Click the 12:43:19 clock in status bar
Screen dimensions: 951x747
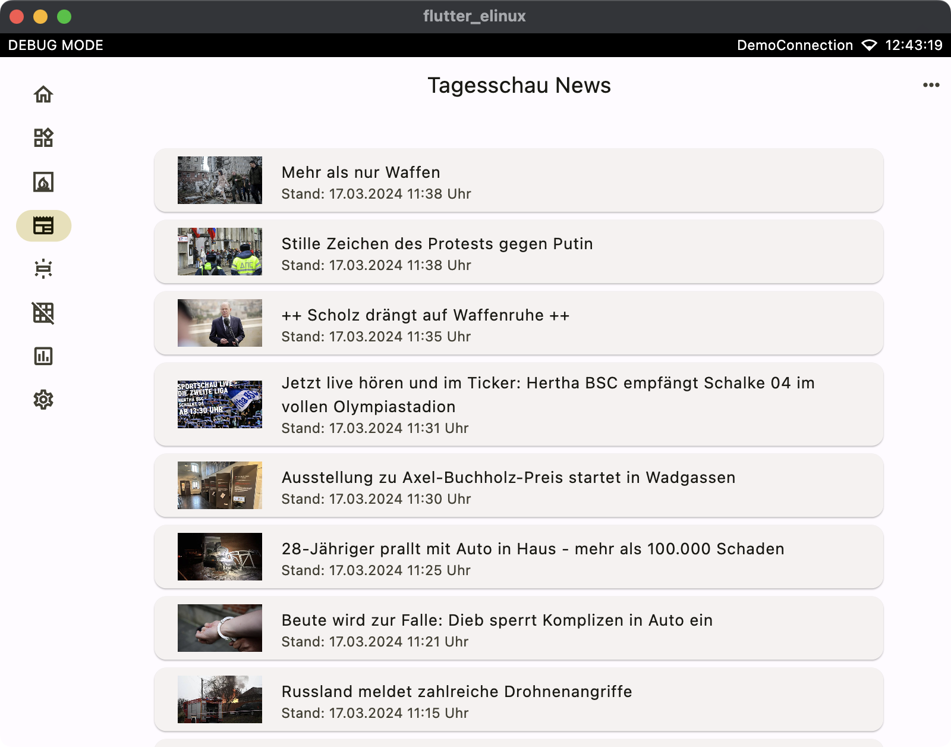(914, 45)
